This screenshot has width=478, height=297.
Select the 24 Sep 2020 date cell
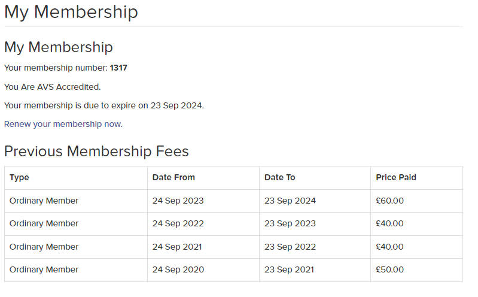[178, 269]
